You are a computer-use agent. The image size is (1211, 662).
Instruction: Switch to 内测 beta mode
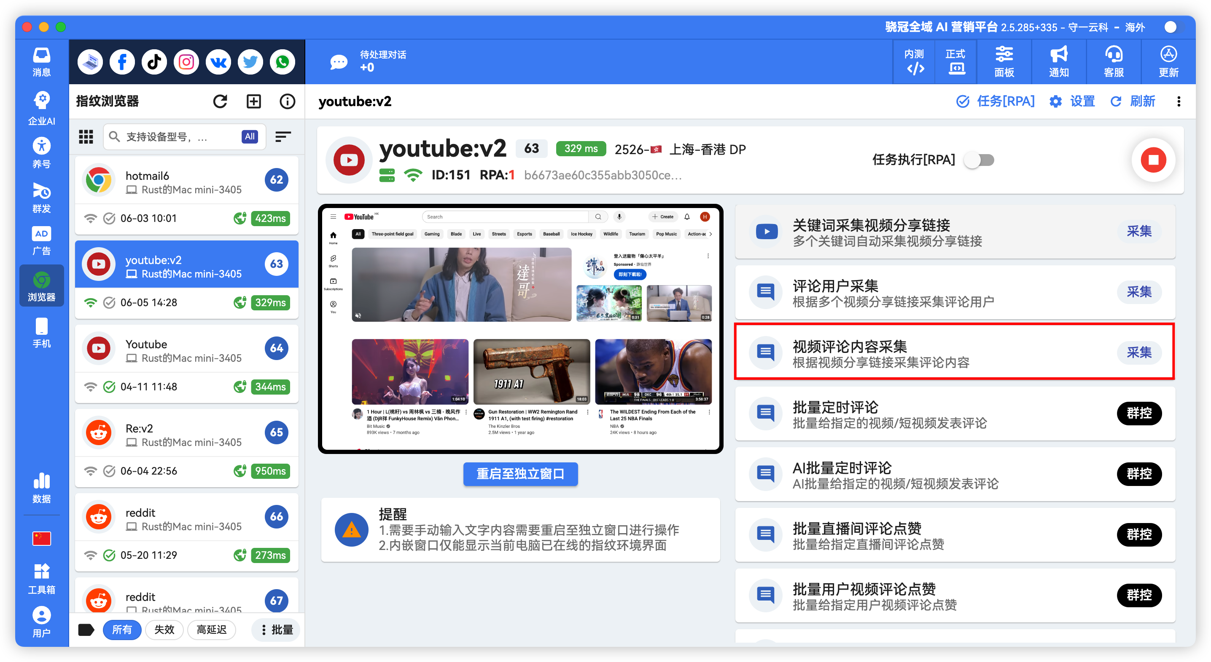click(914, 62)
